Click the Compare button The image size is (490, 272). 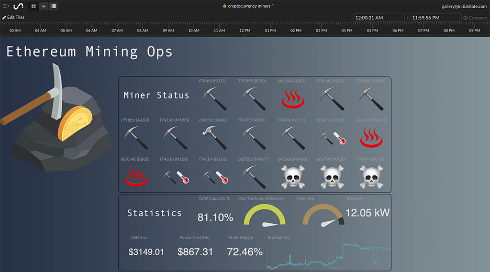pos(475,18)
